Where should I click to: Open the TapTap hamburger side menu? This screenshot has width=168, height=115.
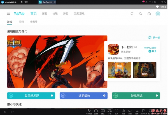click(x=9, y=14)
